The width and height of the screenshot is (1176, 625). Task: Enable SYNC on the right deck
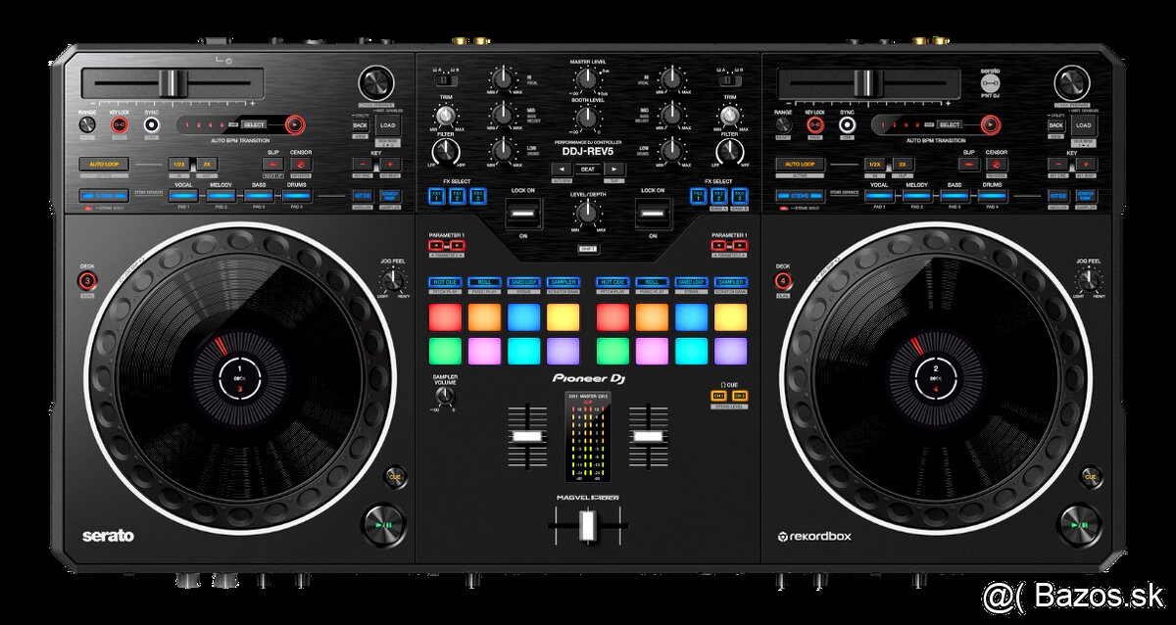pos(847,125)
